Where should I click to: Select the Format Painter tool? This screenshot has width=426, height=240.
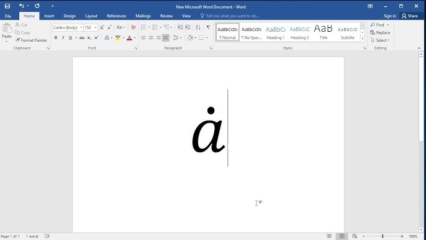pos(31,40)
